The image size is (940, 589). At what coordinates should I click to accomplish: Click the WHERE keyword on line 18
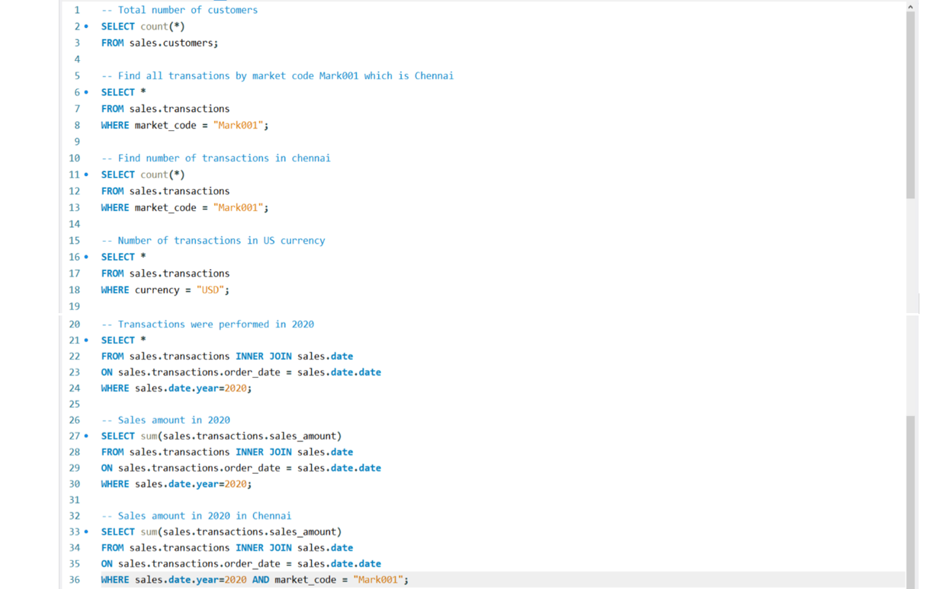click(x=115, y=290)
